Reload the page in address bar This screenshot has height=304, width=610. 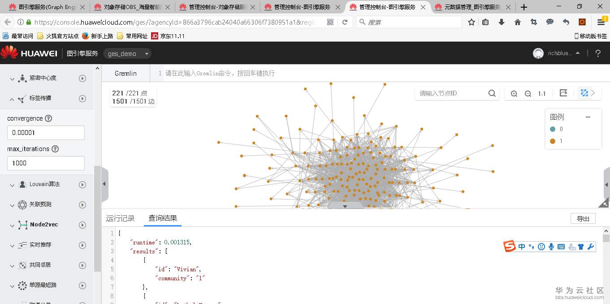click(x=345, y=22)
